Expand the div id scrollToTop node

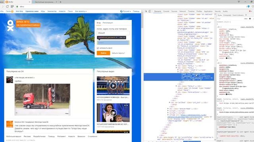pos(158,137)
